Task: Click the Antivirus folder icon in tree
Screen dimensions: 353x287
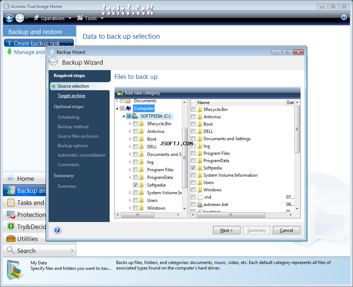Action: click(x=141, y=131)
